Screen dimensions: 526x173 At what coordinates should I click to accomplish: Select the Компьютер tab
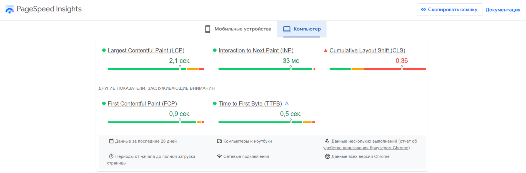302,29
